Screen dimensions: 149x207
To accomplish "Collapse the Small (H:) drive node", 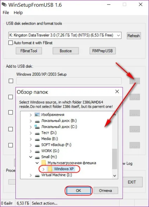I will [31, 157].
